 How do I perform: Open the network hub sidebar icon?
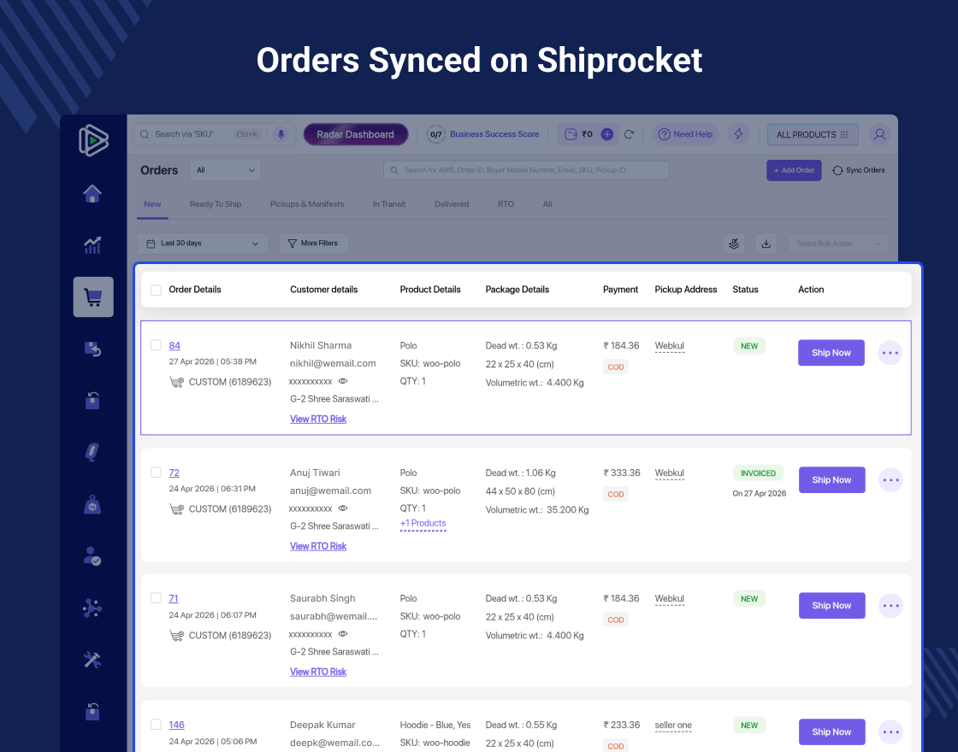(92, 608)
